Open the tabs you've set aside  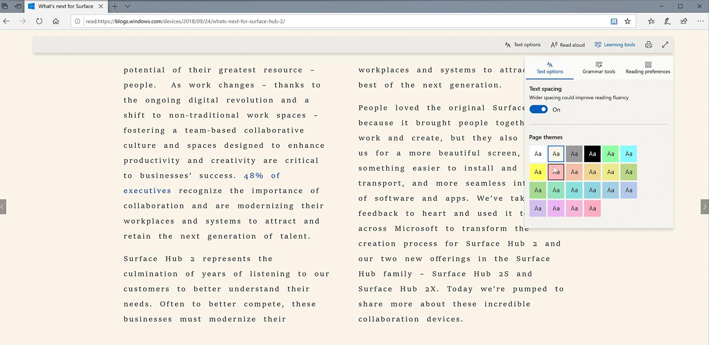tap(5, 6)
